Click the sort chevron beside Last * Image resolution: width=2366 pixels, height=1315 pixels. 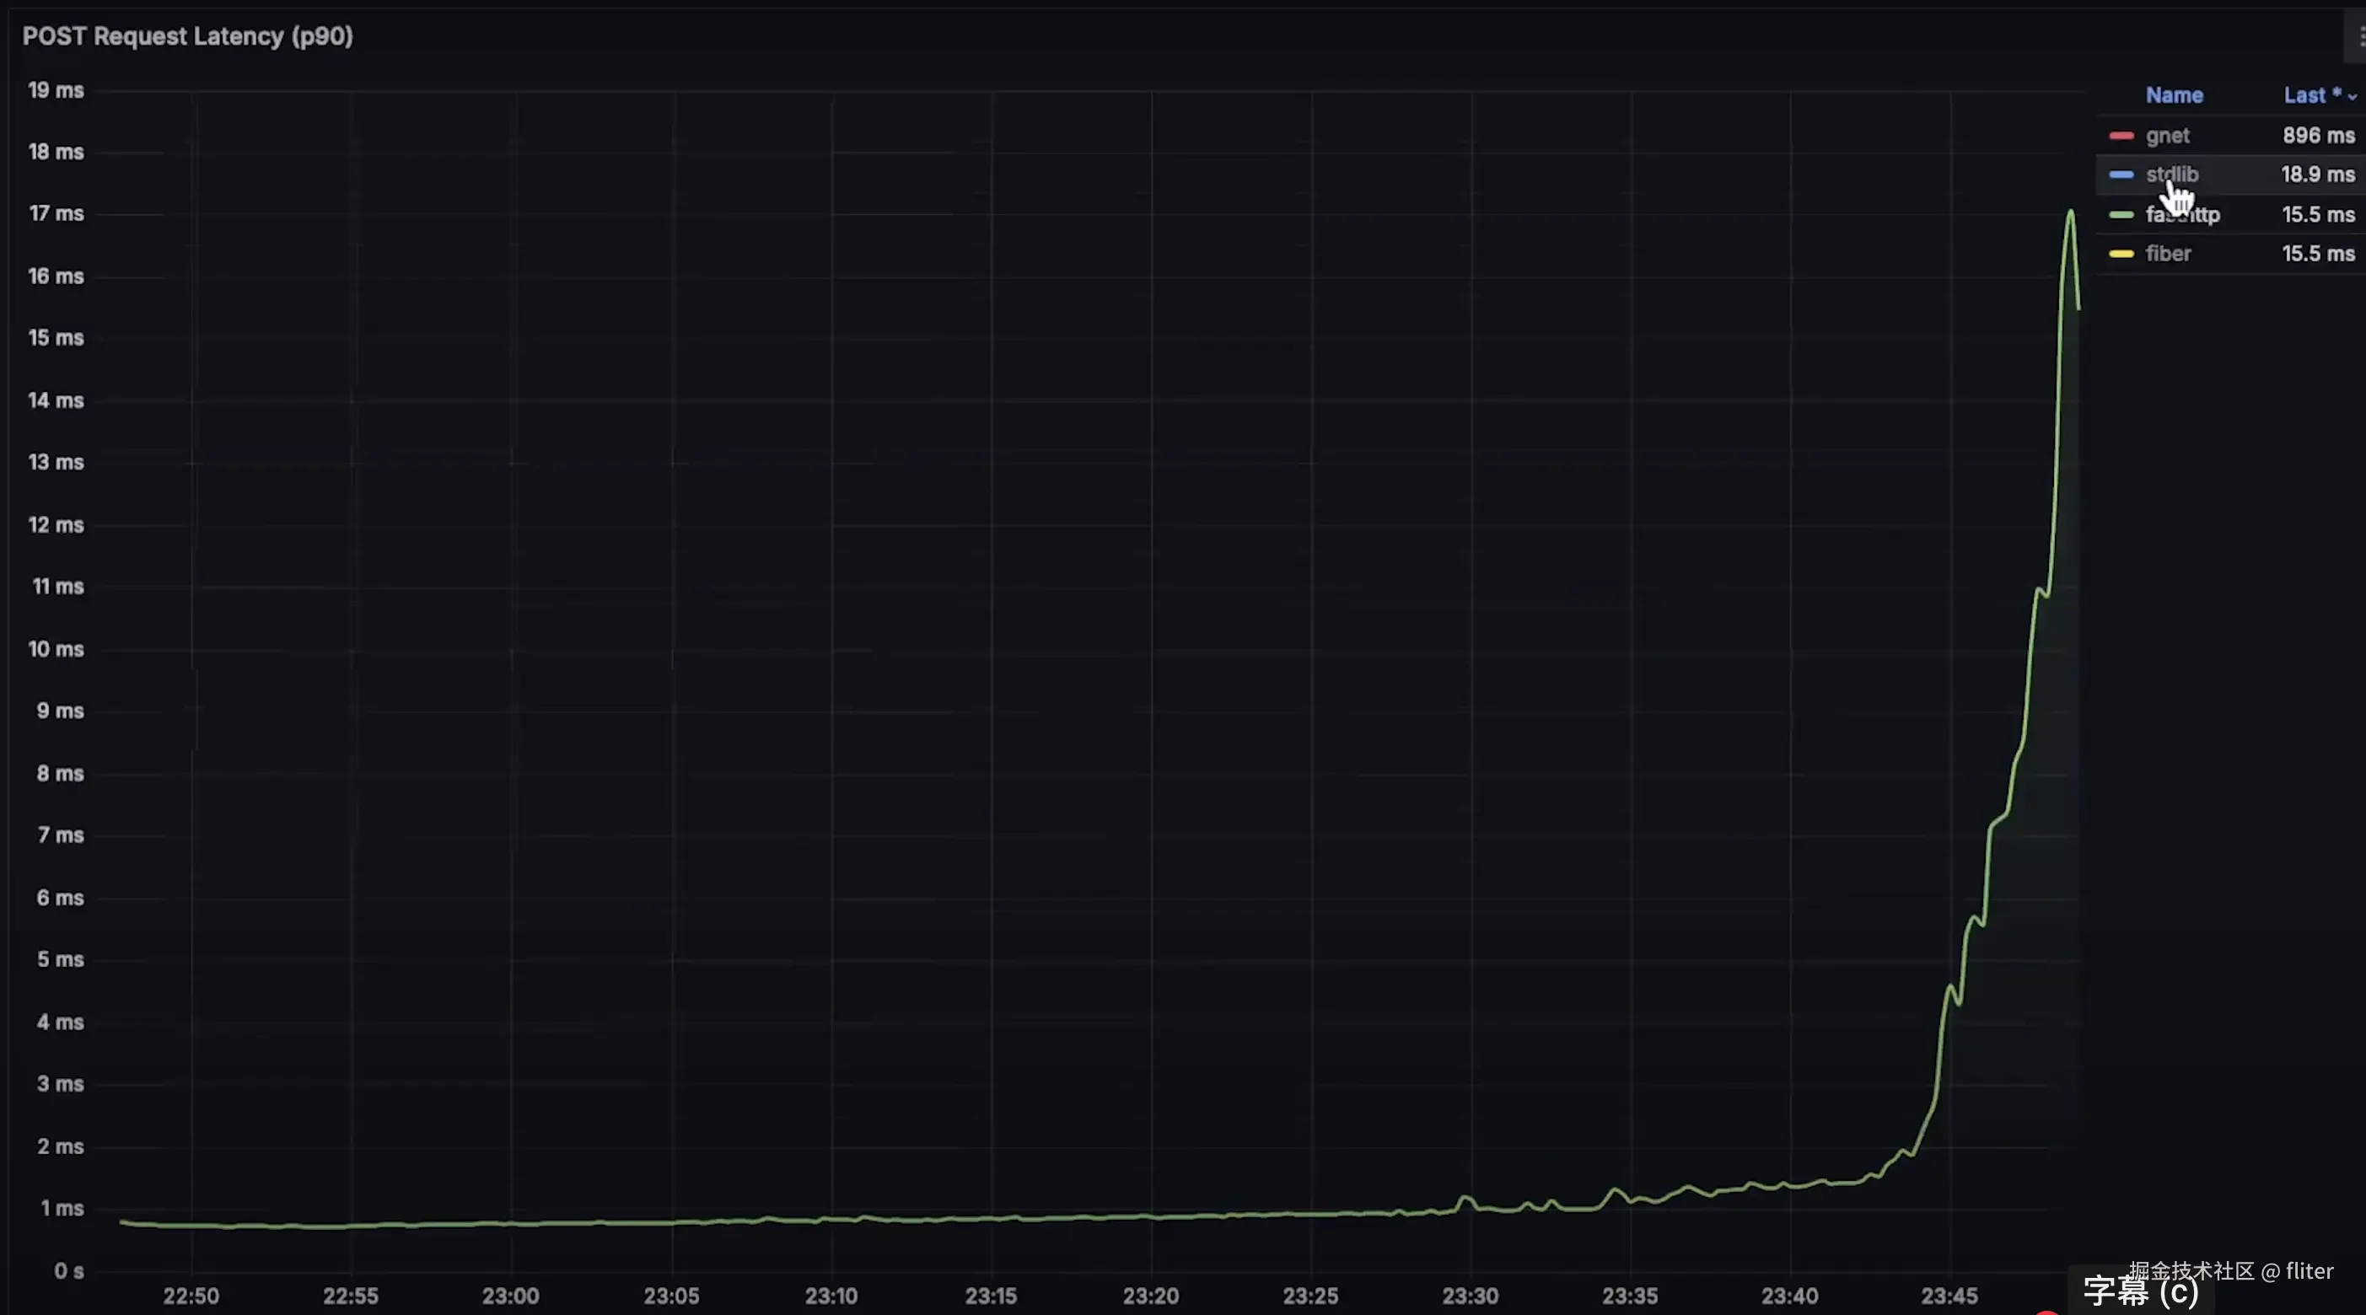[2353, 96]
